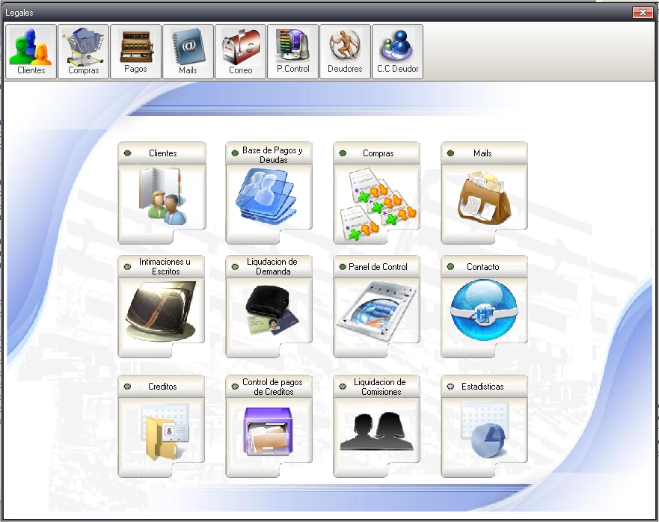Toggle the green indicator beside Contacto

[x=450, y=267]
